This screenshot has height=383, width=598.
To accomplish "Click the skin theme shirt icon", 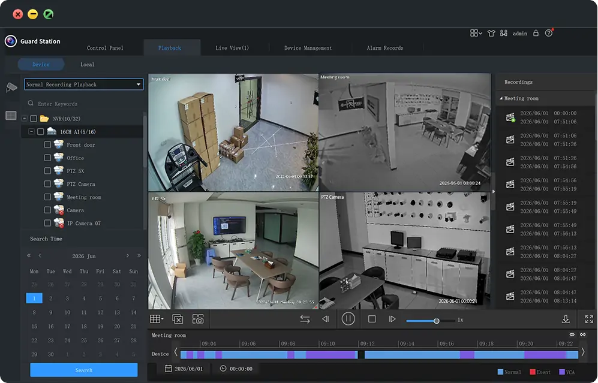I will [x=491, y=33].
